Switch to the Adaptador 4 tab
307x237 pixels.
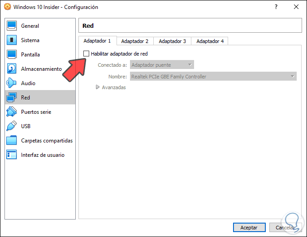(x=210, y=41)
